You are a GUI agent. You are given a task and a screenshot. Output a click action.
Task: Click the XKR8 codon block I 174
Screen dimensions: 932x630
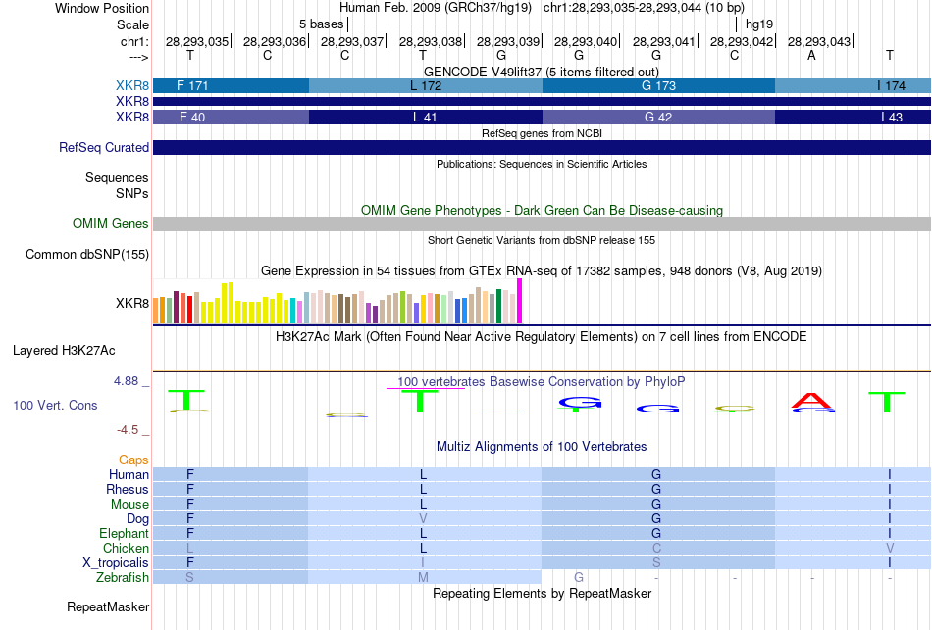pos(853,85)
